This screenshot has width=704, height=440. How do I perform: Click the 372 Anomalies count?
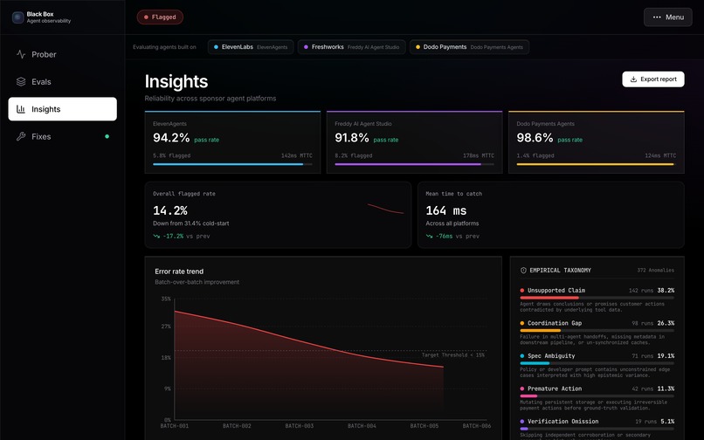click(655, 271)
